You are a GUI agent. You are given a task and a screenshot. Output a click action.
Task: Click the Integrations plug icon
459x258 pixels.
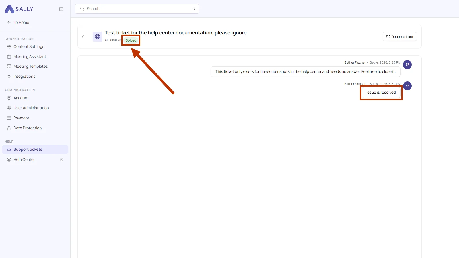(9, 77)
